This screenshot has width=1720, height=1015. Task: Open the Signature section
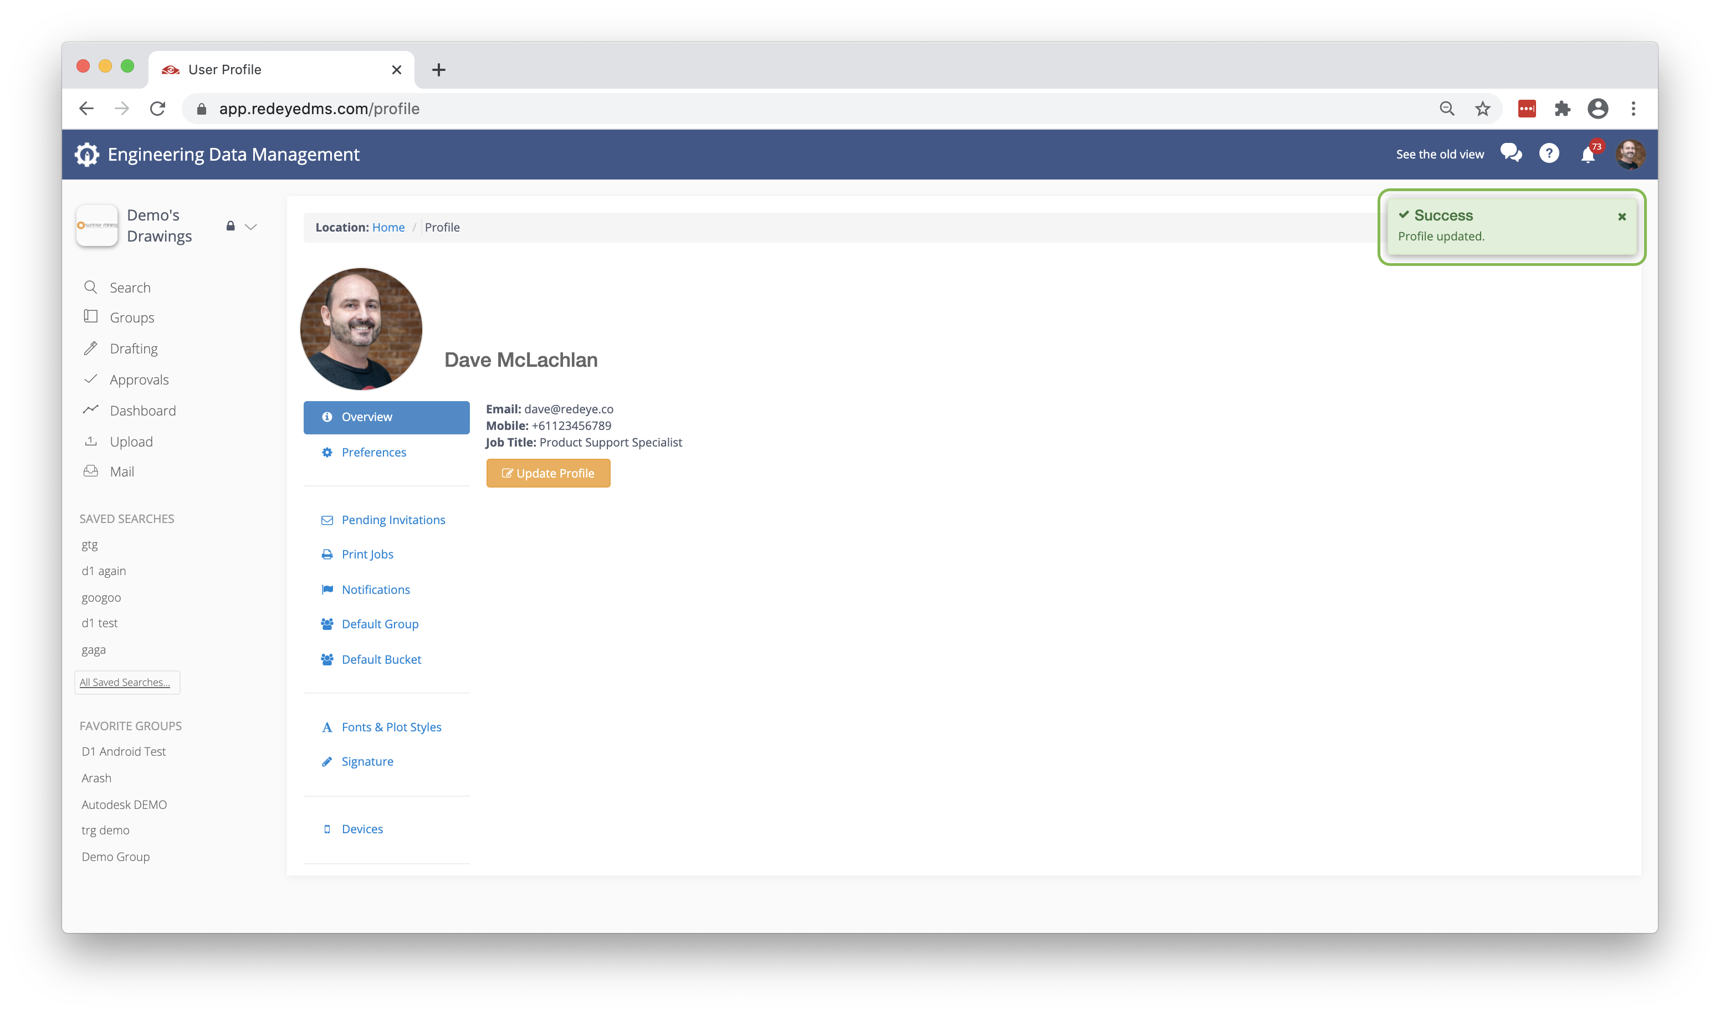[367, 761]
